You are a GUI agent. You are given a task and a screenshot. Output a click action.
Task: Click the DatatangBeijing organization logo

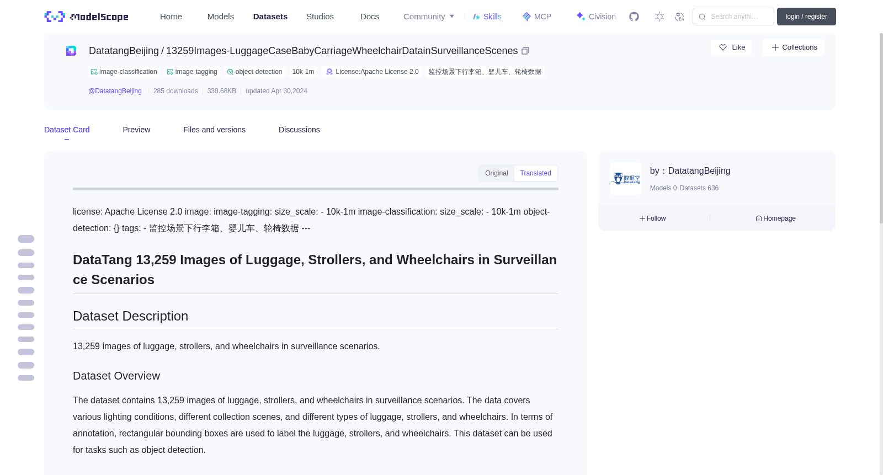click(x=626, y=179)
